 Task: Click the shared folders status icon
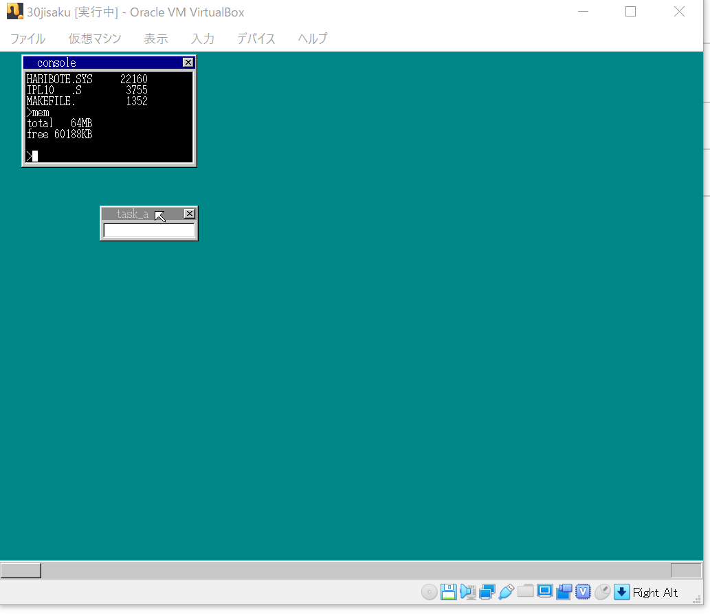[525, 591]
